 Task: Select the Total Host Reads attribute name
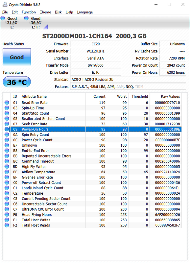click(36, 225)
